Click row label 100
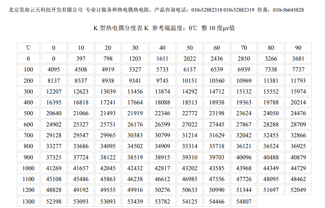The image size is (325, 208). tap(28, 69)
